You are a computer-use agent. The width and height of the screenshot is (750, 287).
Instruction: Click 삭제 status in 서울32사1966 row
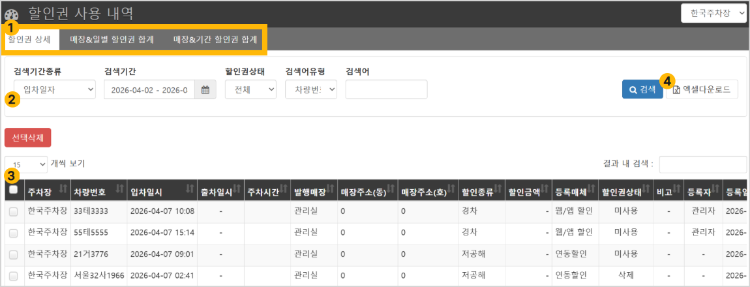625,275
